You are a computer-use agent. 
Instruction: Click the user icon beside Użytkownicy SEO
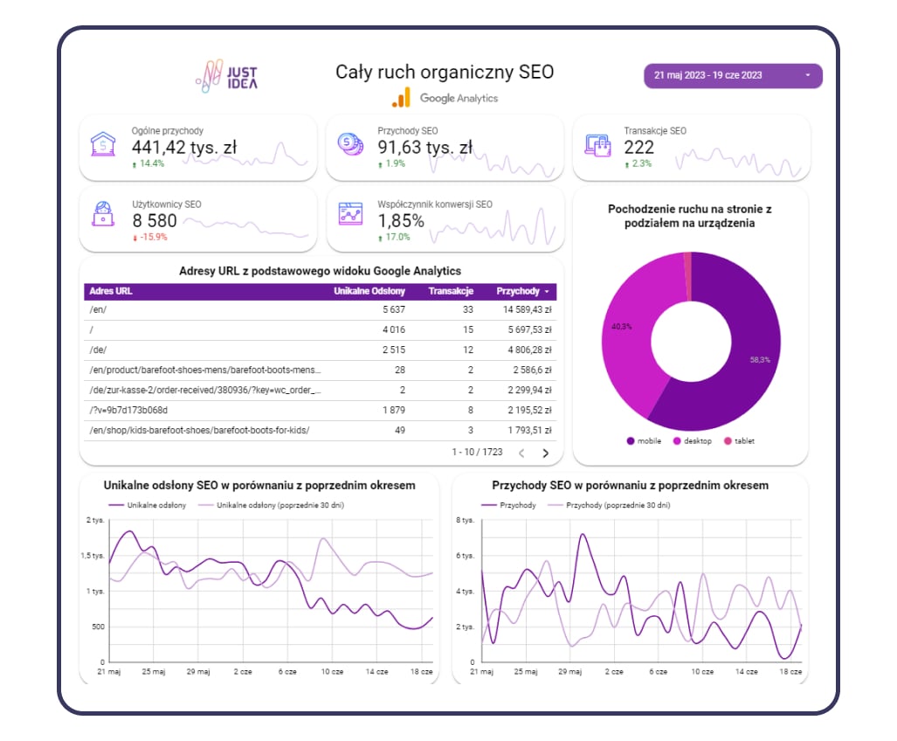(x=103, y=214)
